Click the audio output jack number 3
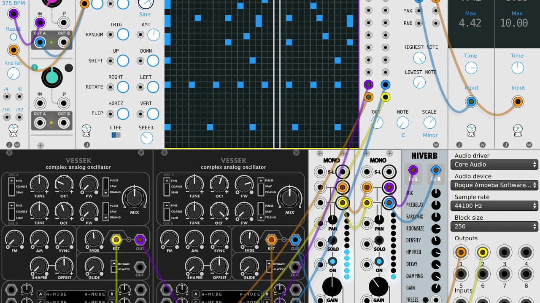 coord(504,252)
